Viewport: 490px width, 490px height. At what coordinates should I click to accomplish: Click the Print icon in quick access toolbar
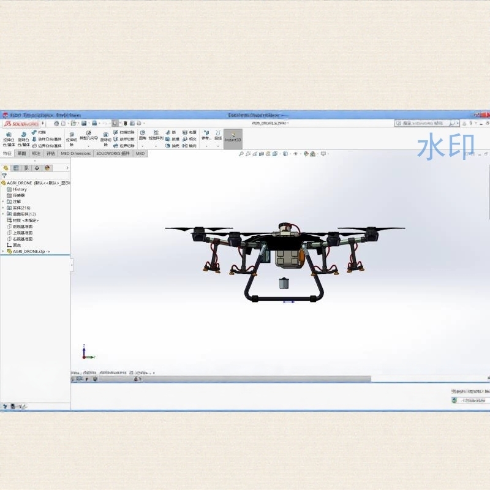click(x=94, y=123)
